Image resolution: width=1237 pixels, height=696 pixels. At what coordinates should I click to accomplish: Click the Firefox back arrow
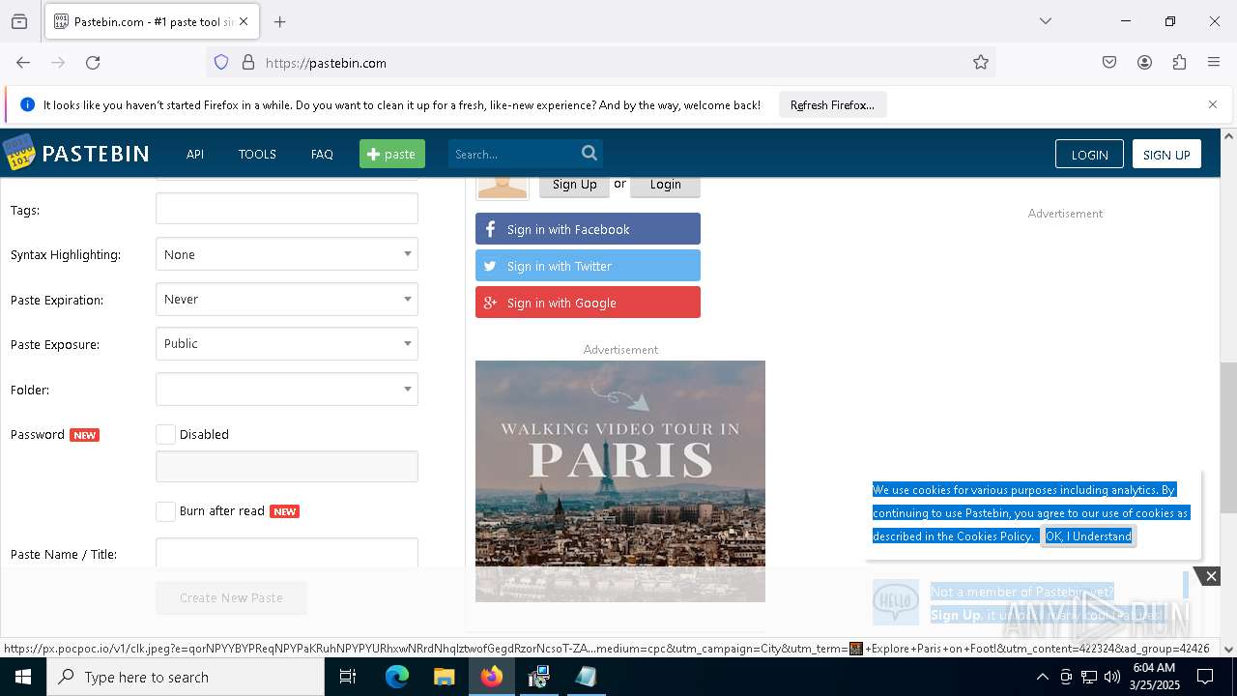click(x=23, y=62)
